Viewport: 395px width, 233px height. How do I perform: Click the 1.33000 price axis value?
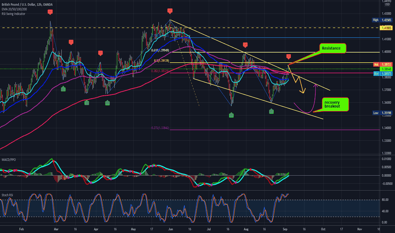click(x=386, y=141)
